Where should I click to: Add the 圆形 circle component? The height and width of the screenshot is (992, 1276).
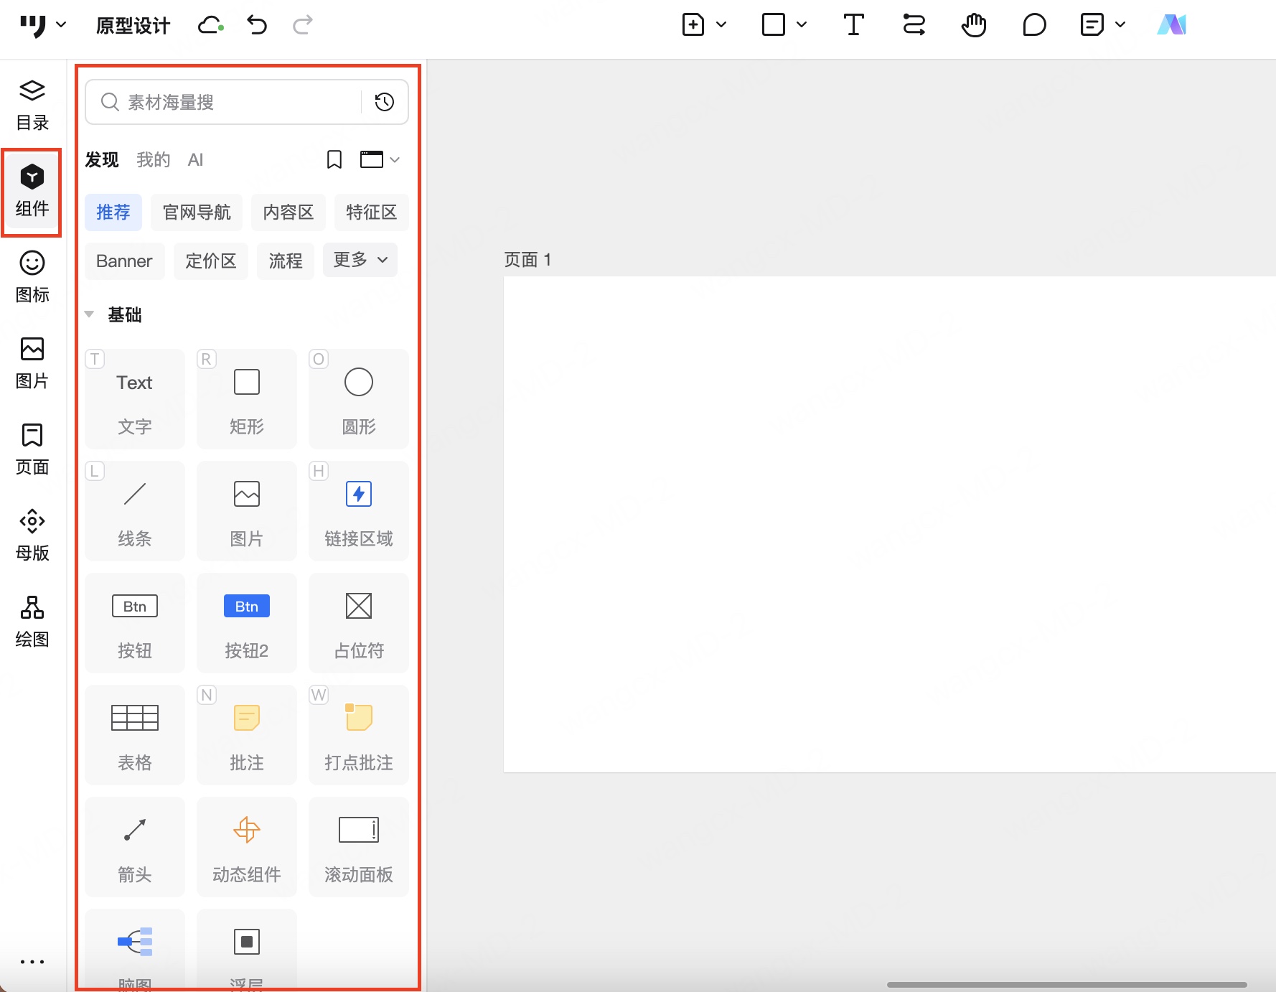pyautogui.click(x=359, y=399)
